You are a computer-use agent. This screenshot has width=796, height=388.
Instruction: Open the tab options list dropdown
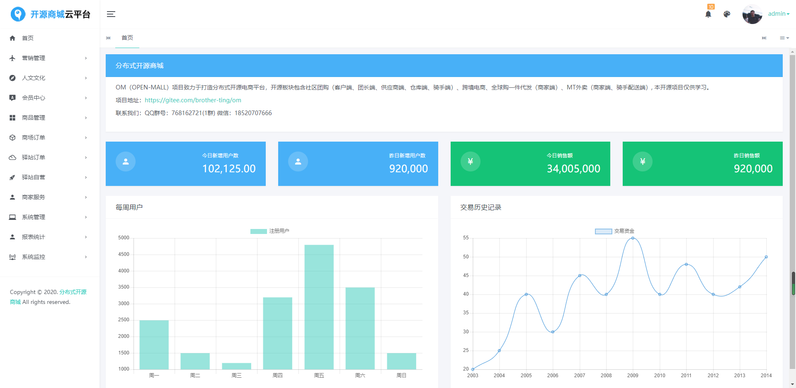click(784, 38)
